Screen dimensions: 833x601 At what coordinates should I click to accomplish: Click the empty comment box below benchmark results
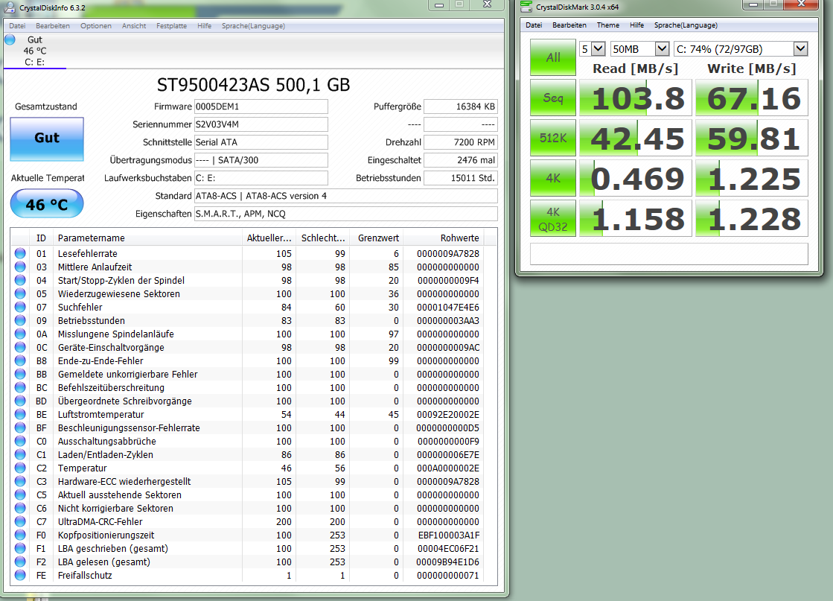coord(668,254)
